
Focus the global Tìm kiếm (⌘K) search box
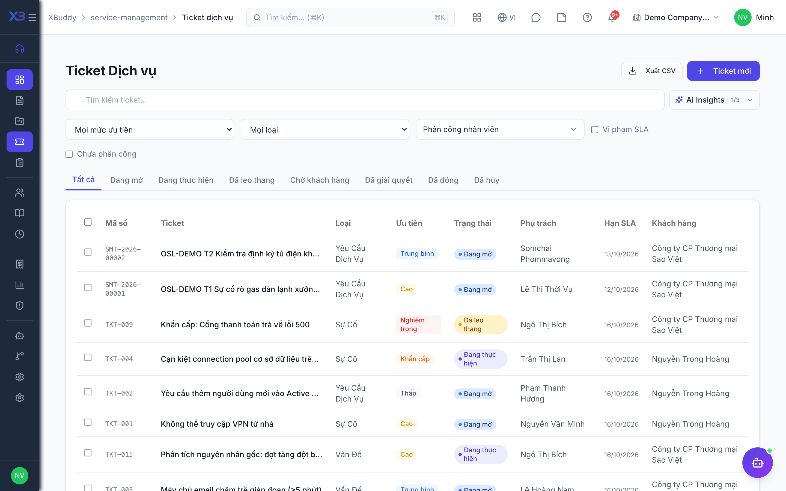350,17
